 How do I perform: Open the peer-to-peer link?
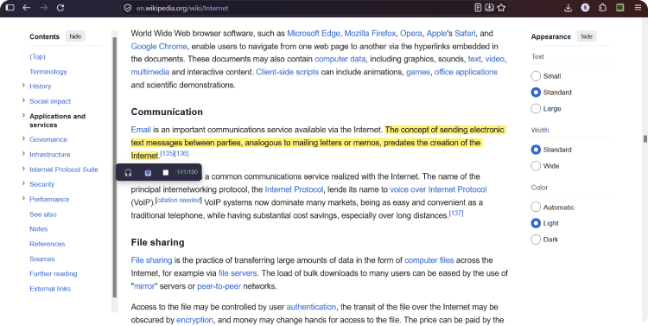click(x=219, y=286)
